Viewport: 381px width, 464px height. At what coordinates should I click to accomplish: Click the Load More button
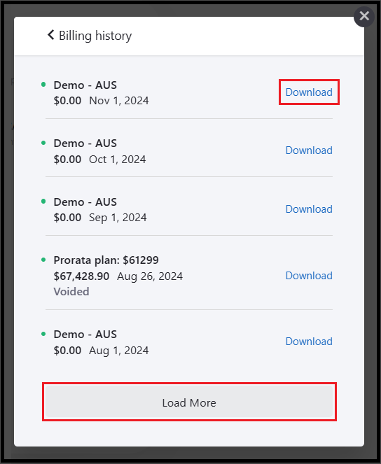click(189, 402)
